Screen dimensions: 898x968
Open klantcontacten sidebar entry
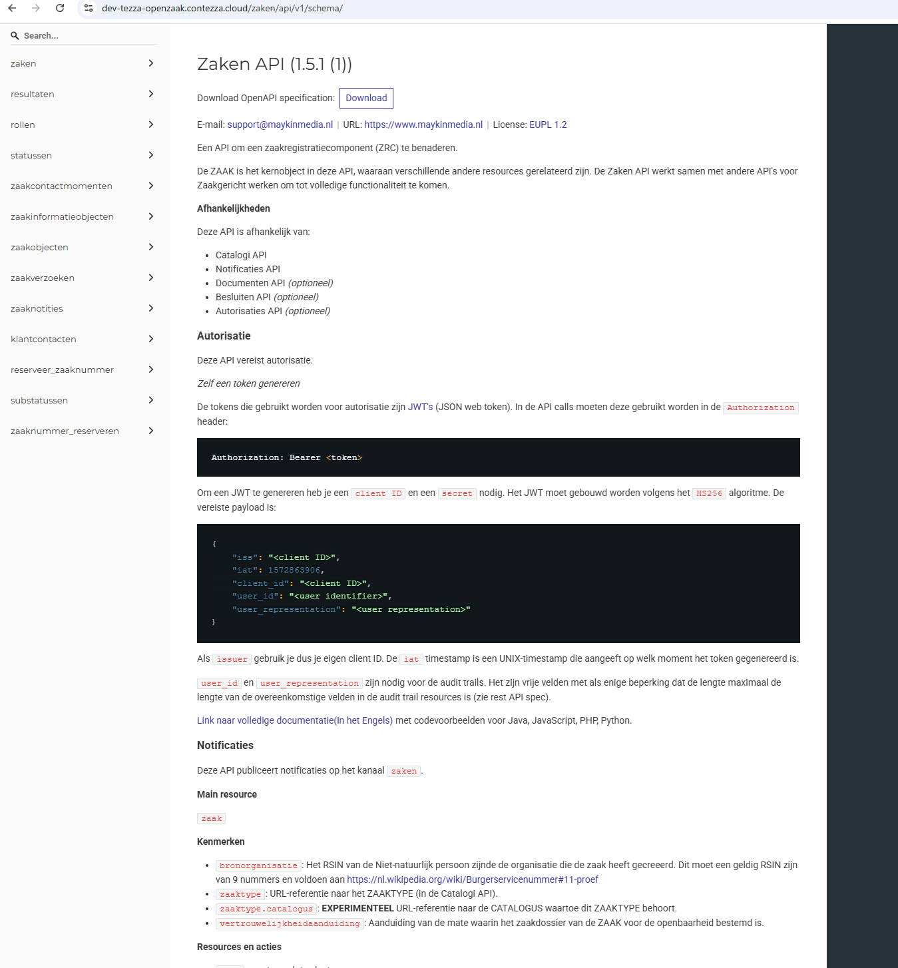[x=43, y=339]
